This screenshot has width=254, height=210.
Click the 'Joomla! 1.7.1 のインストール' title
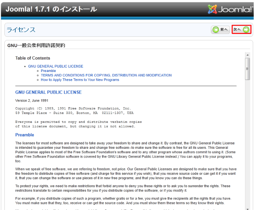51,9
